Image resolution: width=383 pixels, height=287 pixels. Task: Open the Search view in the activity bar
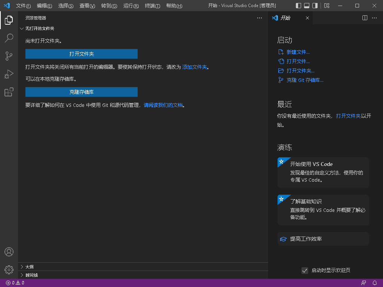pyautogui.click(x=9, y=38)
